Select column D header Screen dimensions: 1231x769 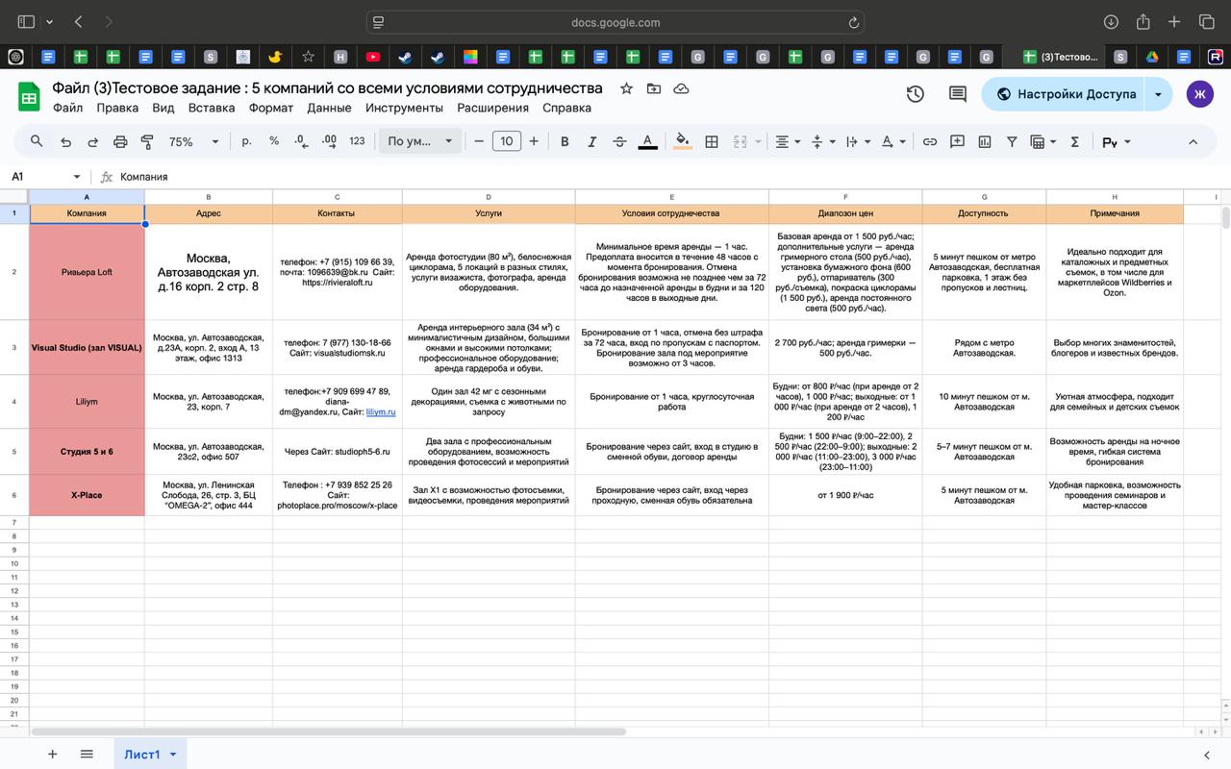489,197
